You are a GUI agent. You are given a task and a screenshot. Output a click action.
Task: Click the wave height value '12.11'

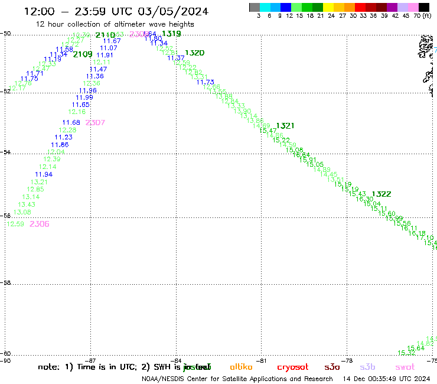(102, 63)
